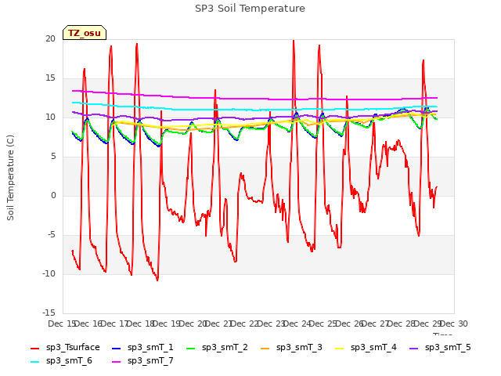Screen dimensions: 501x376
Task: Click the y-axis value 10
Action: (50, 117)
